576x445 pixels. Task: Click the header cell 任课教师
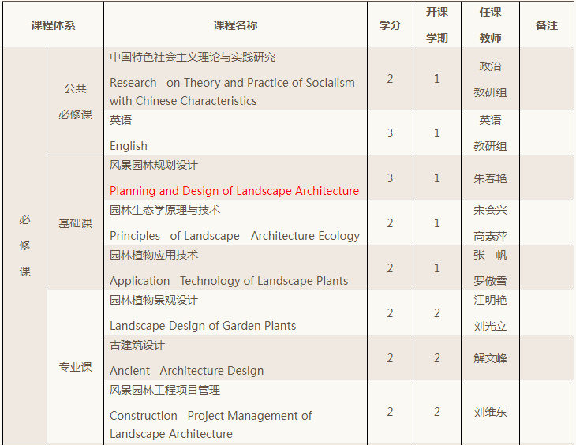click(x=491, y=25)
